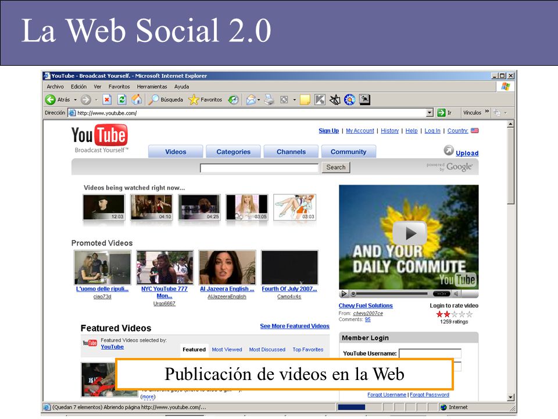
Task: Play the video with center play button
Action: pyautogui.click(x=409, y=233)
